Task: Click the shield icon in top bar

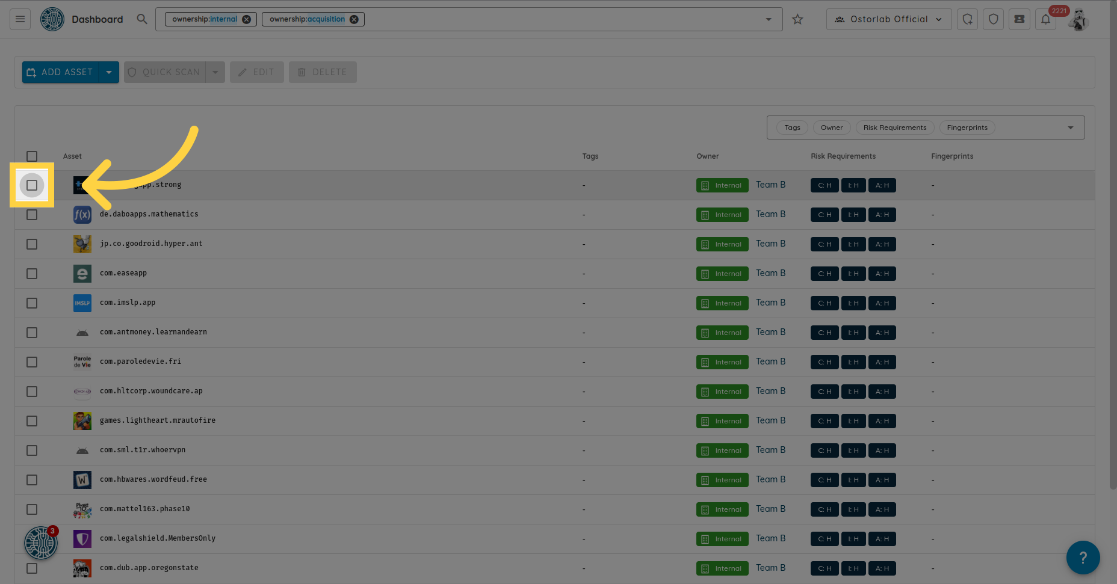Action: (993, 19)
